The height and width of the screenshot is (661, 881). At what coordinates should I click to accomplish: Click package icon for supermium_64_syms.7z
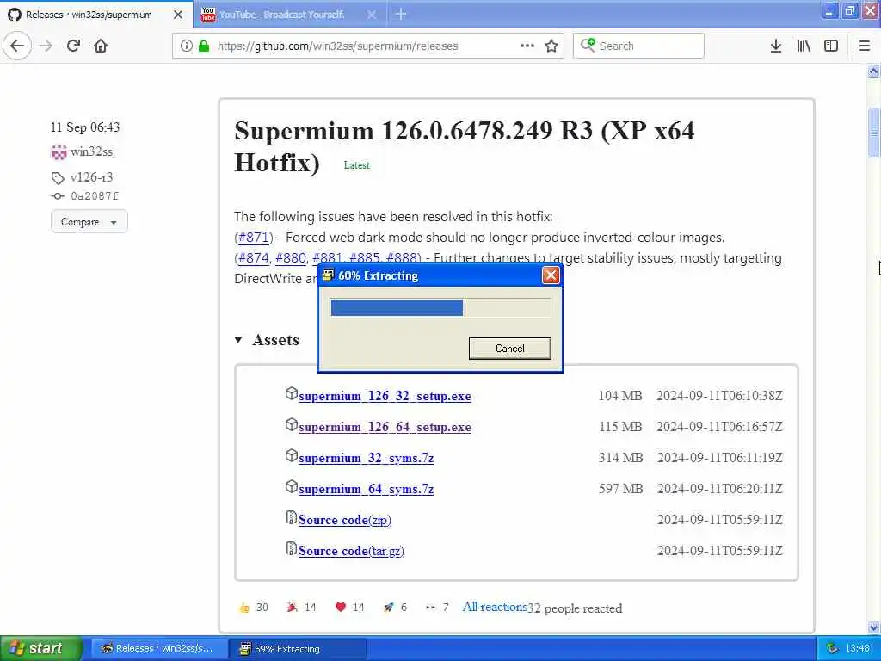291,486
